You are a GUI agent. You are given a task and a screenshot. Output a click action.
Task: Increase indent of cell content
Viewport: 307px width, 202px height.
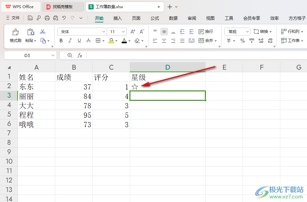point(191,32)
